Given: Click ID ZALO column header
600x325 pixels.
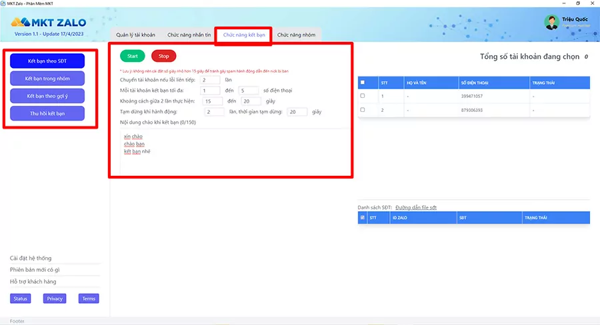Looking at the screenshot, I should coord(423,218).
